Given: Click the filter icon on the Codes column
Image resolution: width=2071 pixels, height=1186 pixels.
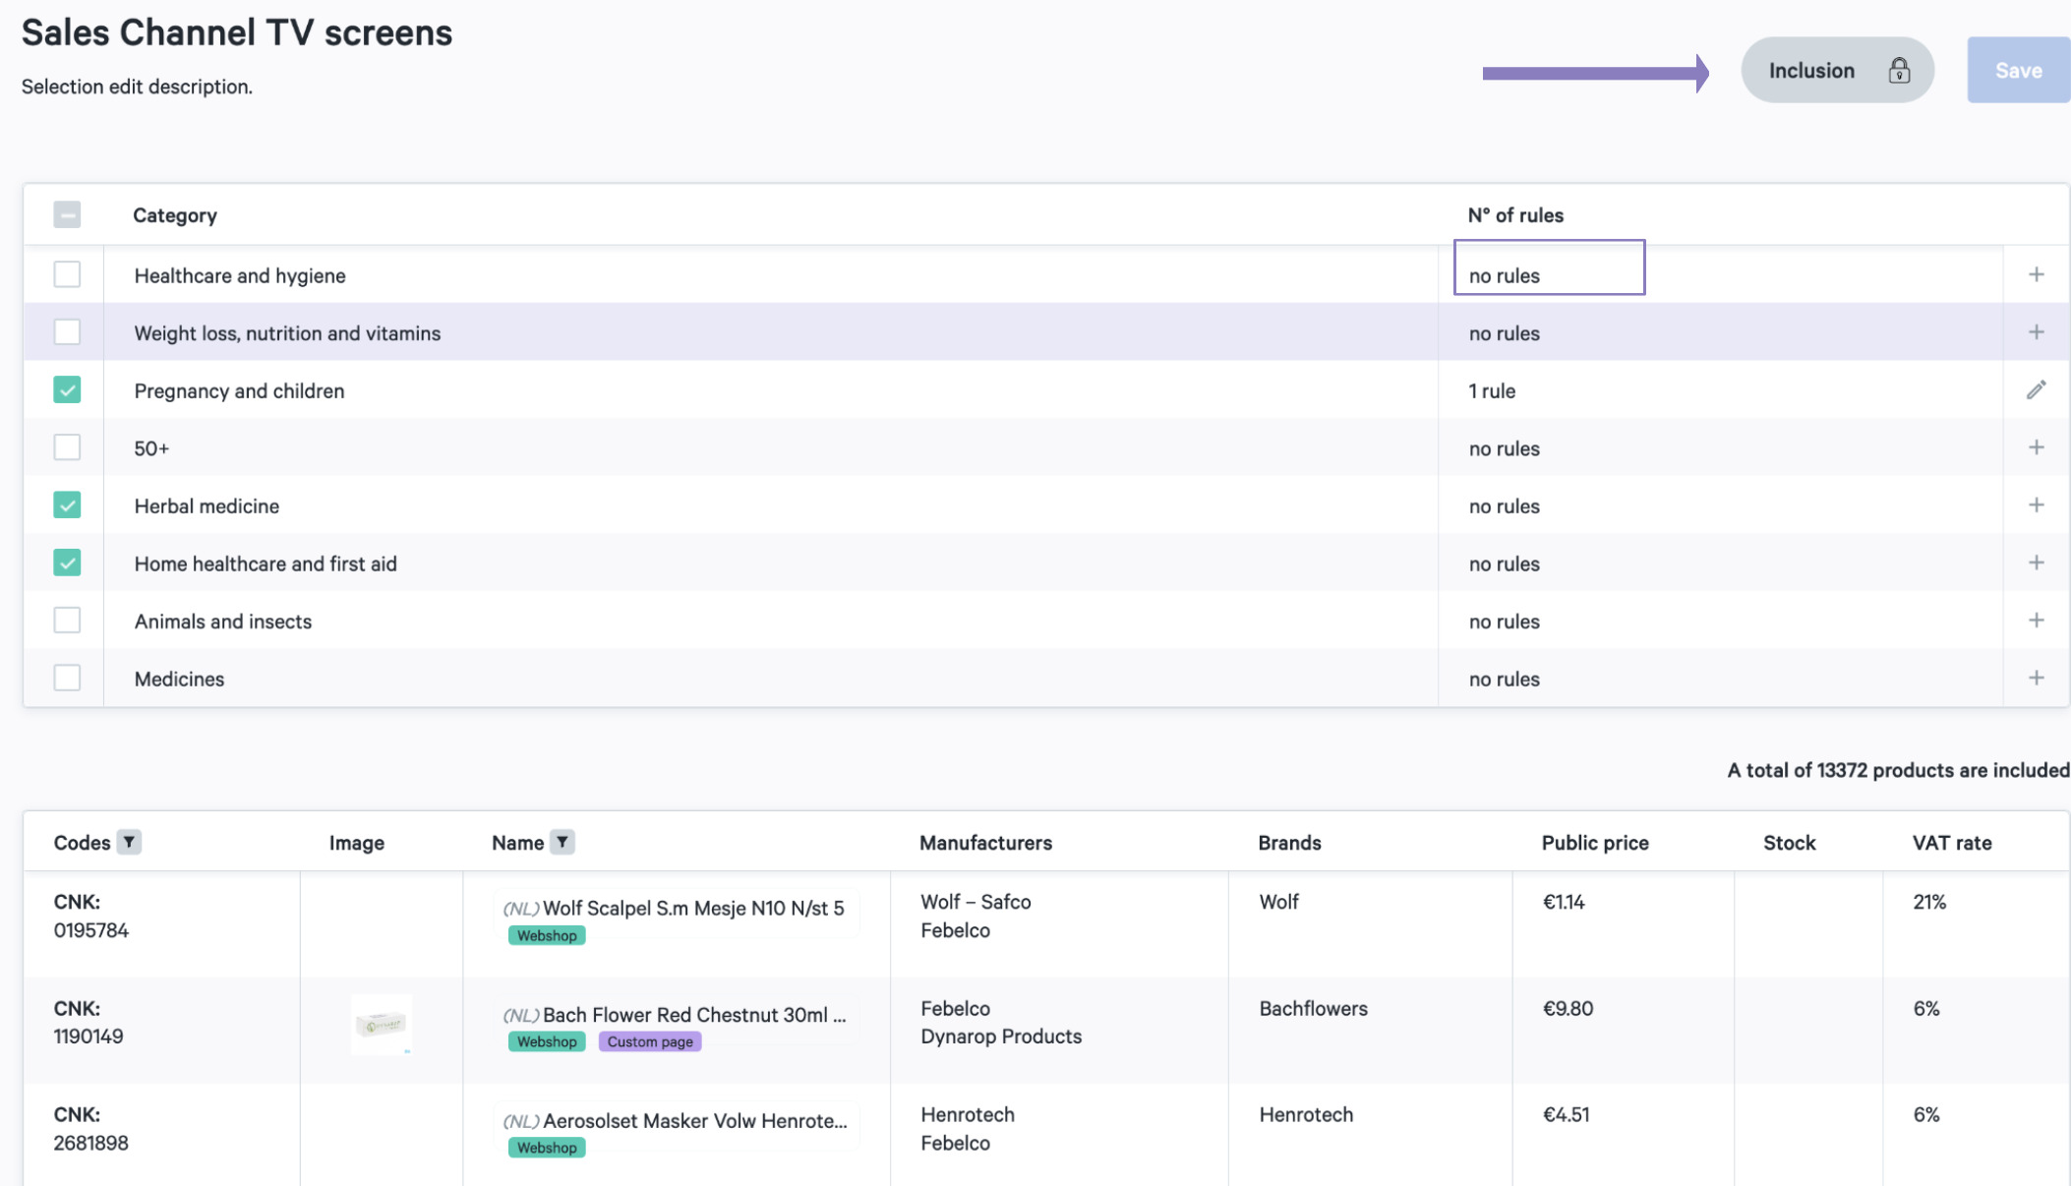Looking at the screenshot, I should [127, 841].
